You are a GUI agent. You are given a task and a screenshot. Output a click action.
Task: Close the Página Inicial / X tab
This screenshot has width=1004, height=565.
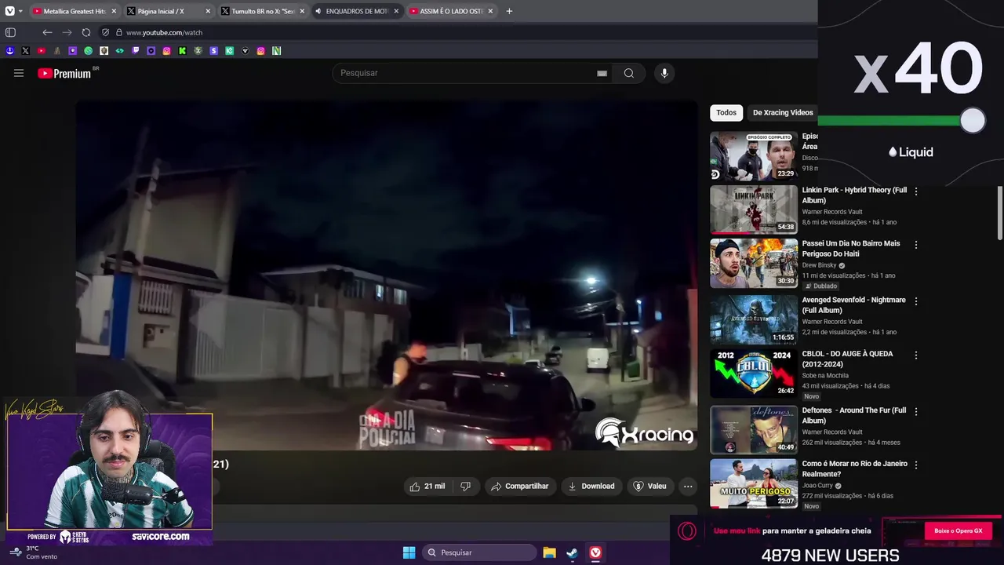tap(208, 11)
